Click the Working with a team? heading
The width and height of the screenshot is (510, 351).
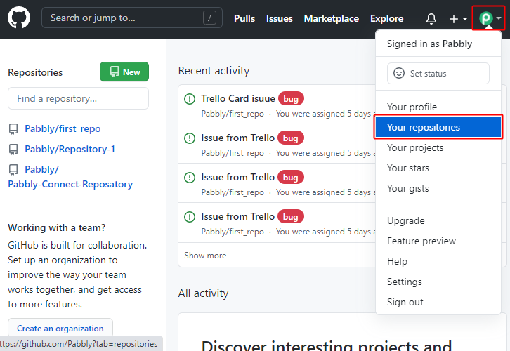click(57, 227)
